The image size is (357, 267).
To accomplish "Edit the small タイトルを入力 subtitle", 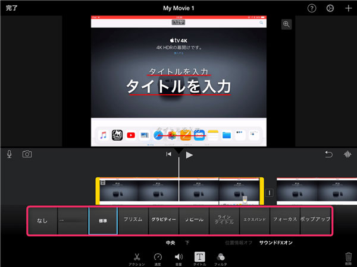I will 178,72.
